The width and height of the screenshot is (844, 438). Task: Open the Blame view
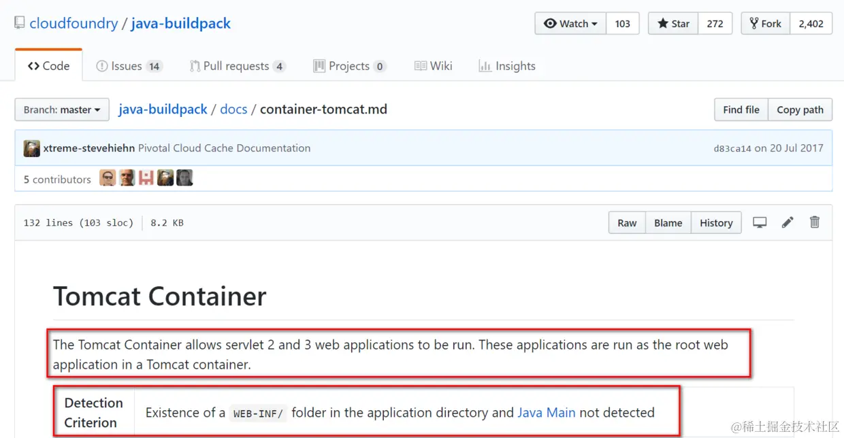[x=668, y=222]
